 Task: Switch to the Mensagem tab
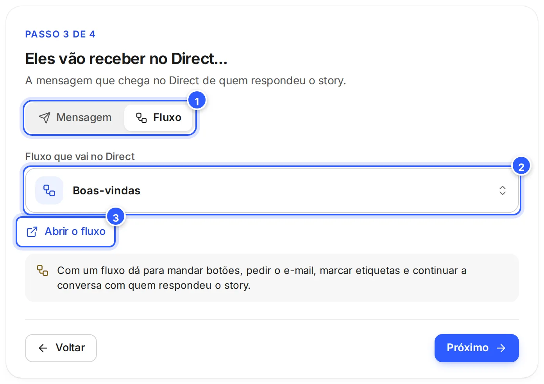(75, 117)
